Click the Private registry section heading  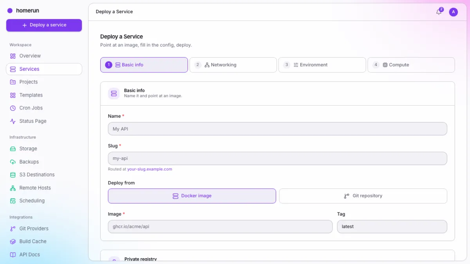[141, 259]
